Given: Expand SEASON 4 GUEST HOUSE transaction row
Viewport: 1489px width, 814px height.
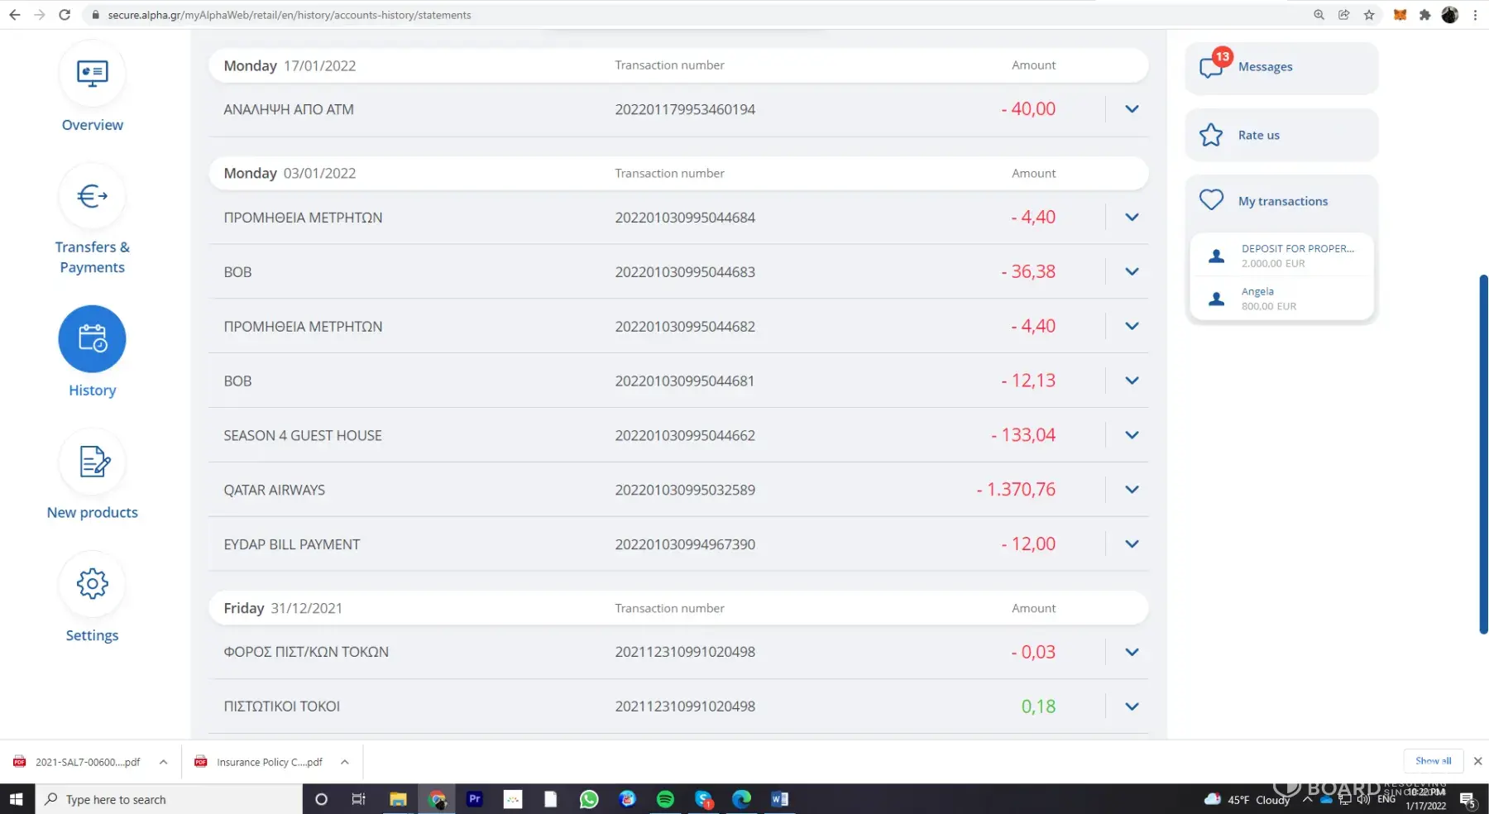Looking at the screenshot, I should 1132,435.
